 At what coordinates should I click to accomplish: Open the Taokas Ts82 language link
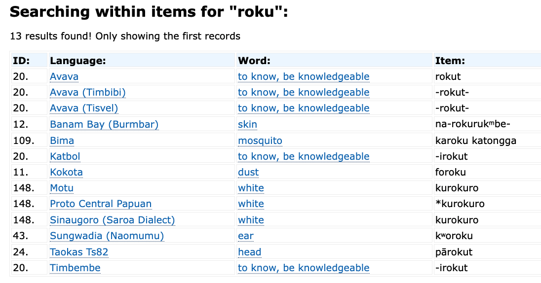[79, 252]
